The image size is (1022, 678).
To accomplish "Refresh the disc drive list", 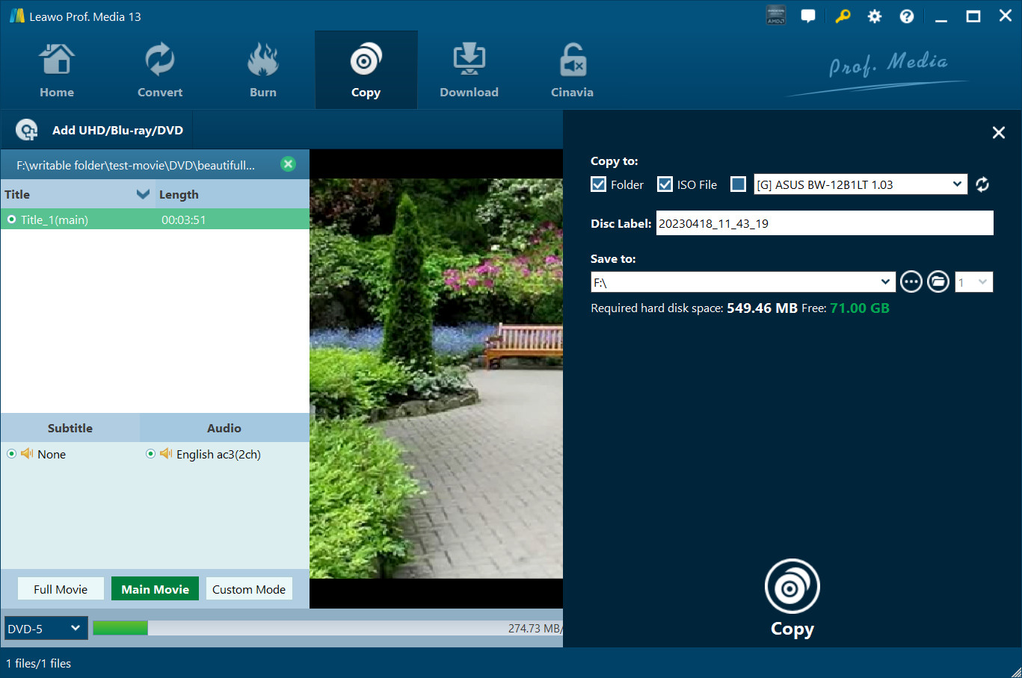I will pos(982,184).
